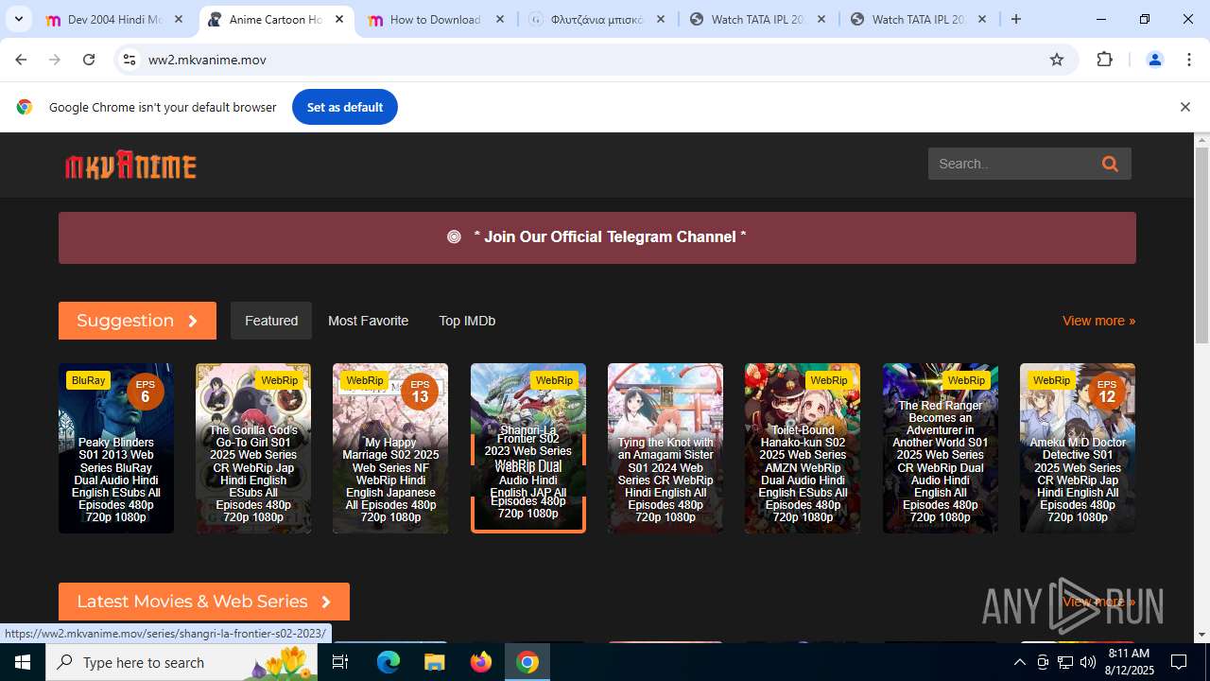Viewport: 1210px width, 681px height.
Task: Open File Explorer from taskbar
Action: point(434,662)
